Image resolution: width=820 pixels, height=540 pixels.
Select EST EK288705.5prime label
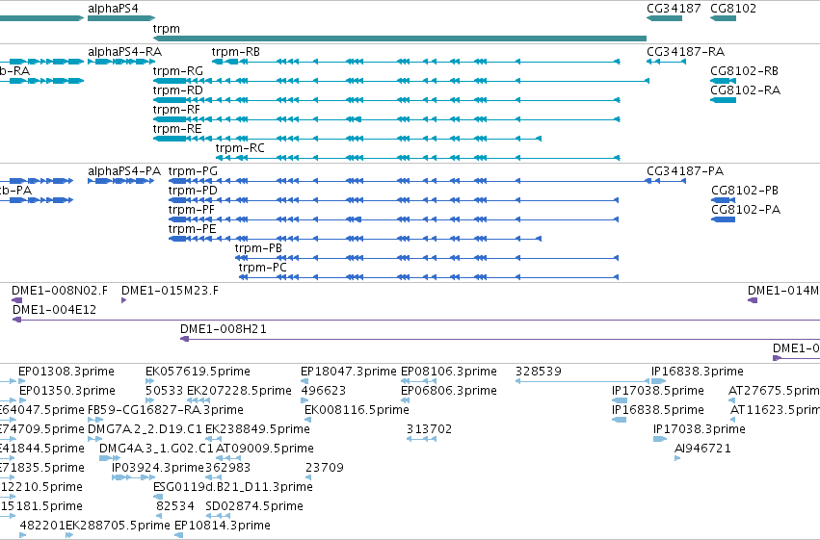[118, 526]
